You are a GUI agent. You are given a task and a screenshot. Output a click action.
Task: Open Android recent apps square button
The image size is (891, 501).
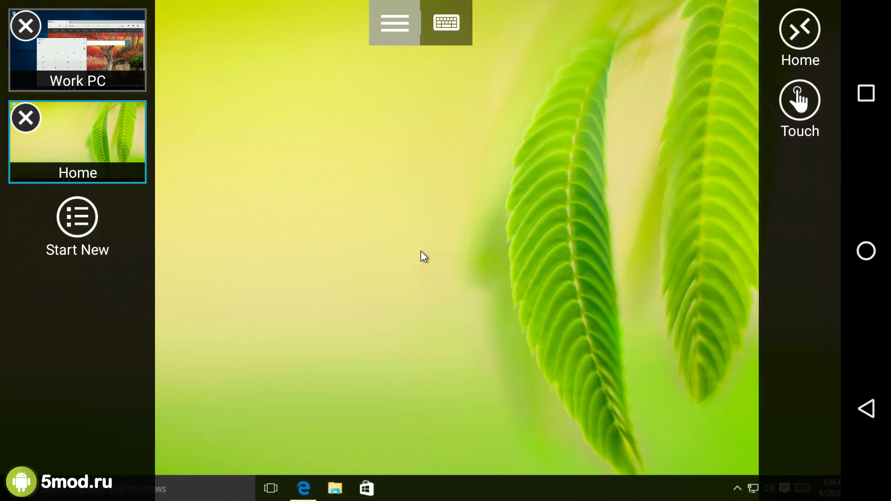pyautogui.click(x=866, y=93)
